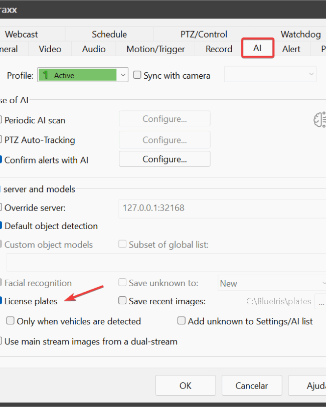Open the Record tab

click(219, 49)
